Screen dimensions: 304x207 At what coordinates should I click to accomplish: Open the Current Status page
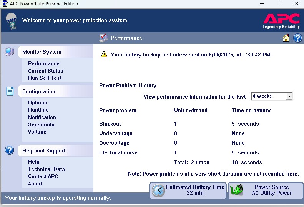point(46,71)
